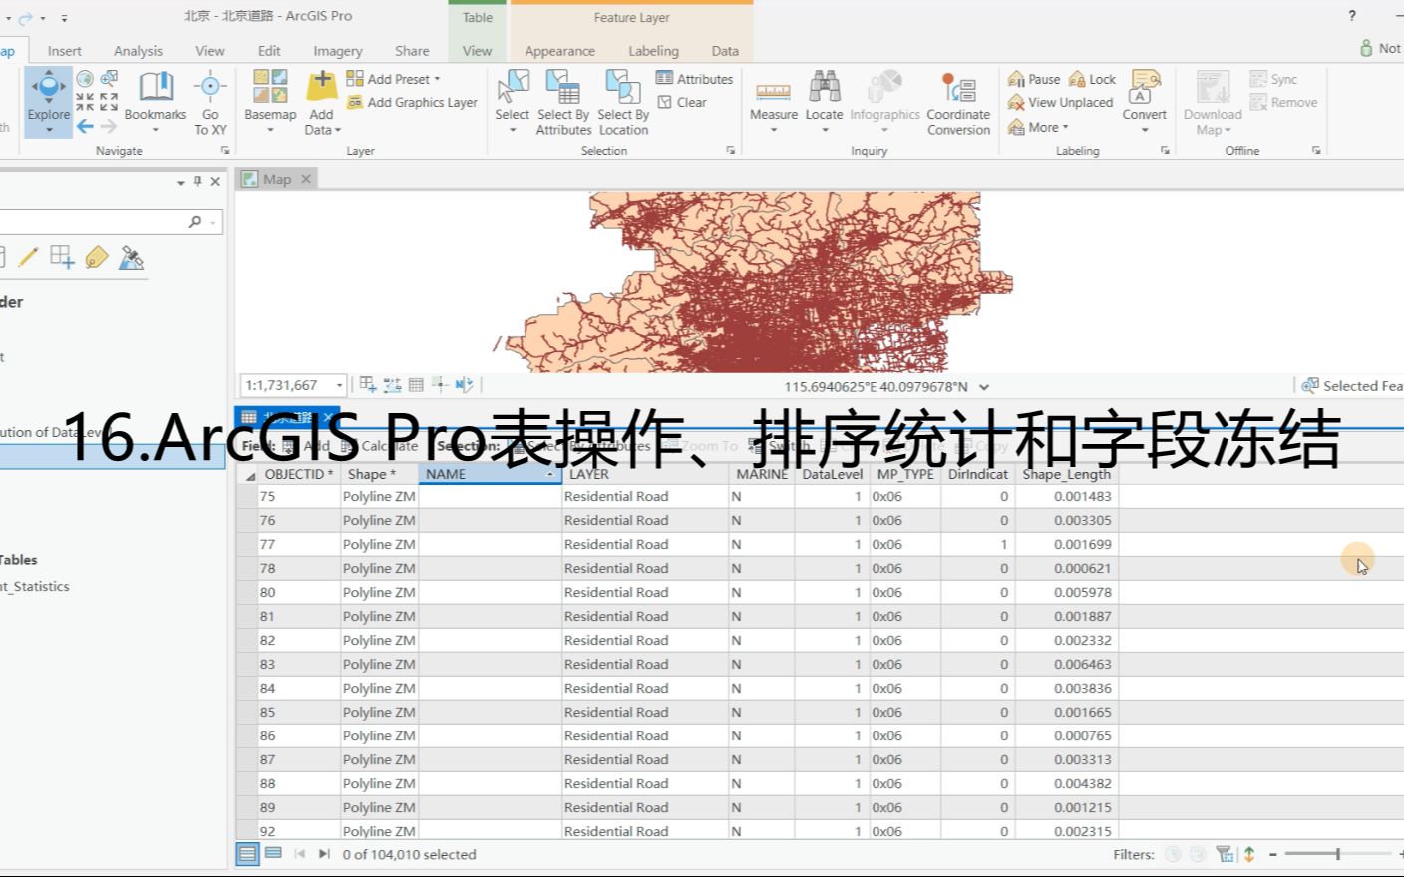Open the Labeling group dialog launcher
This screenshot has width=1404, height=877.
pos(1165,151)
